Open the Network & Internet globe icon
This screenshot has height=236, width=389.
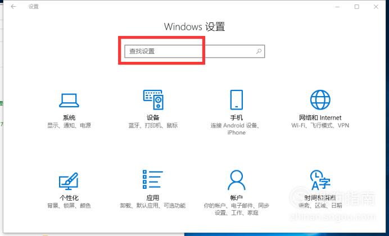320,99
